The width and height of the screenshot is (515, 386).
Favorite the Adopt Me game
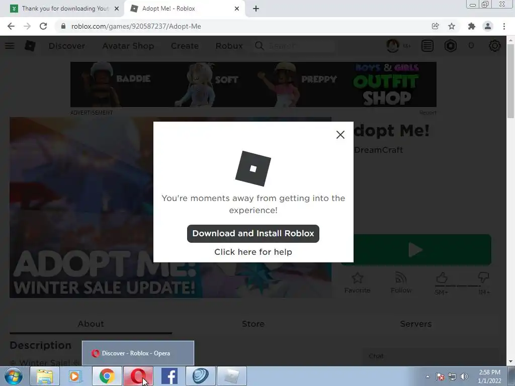[x=358, y=283]
